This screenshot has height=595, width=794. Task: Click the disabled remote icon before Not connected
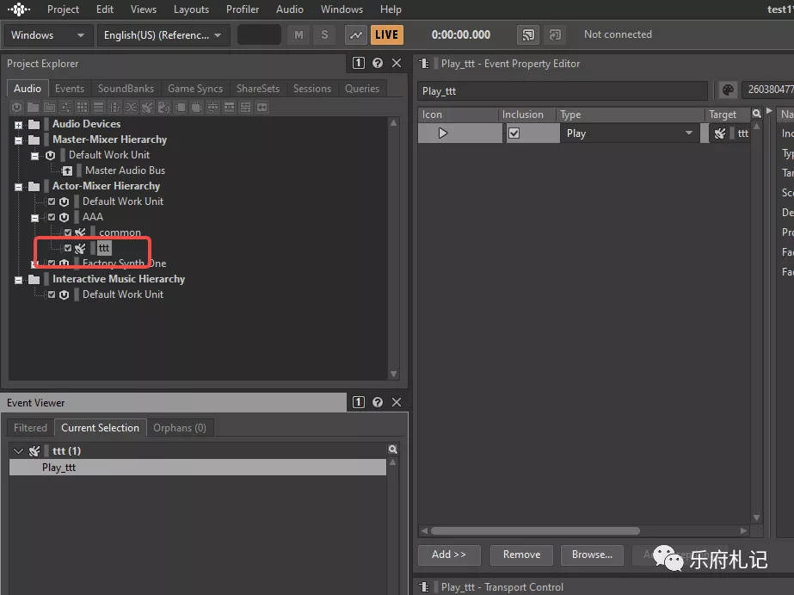pyautogui.click(x=555, y=34)
